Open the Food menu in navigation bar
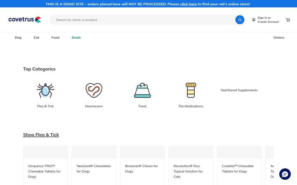 coord(55,37)
